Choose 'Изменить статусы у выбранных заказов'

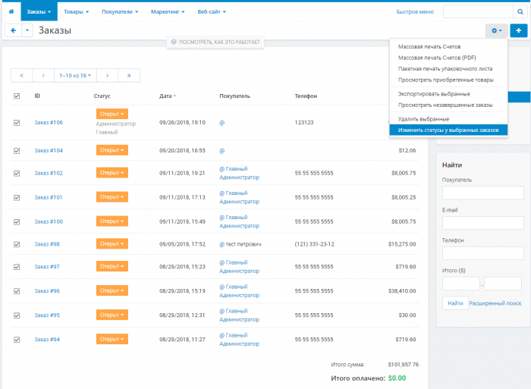(448, 130)
